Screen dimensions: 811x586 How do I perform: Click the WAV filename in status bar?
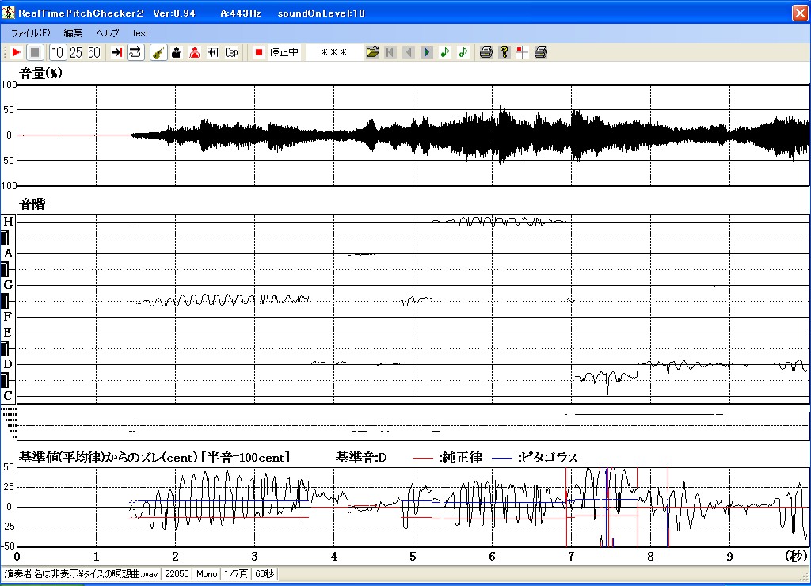coord(82,574)
